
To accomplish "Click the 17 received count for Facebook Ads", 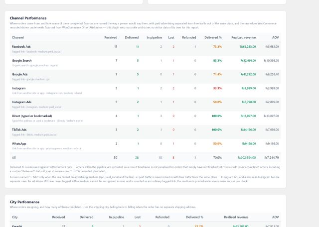I will point(116,46).
